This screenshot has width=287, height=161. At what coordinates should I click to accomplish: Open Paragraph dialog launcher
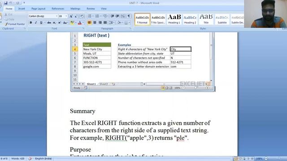click(x=130, y=29)
